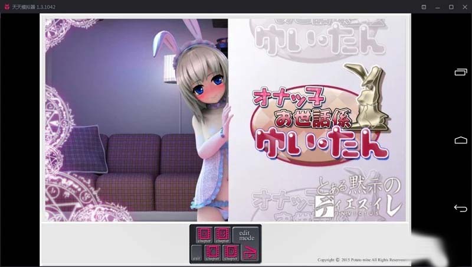Screen dimensions: 472x267
Task: Minimize the emulator window
Action: coord(437,7)
